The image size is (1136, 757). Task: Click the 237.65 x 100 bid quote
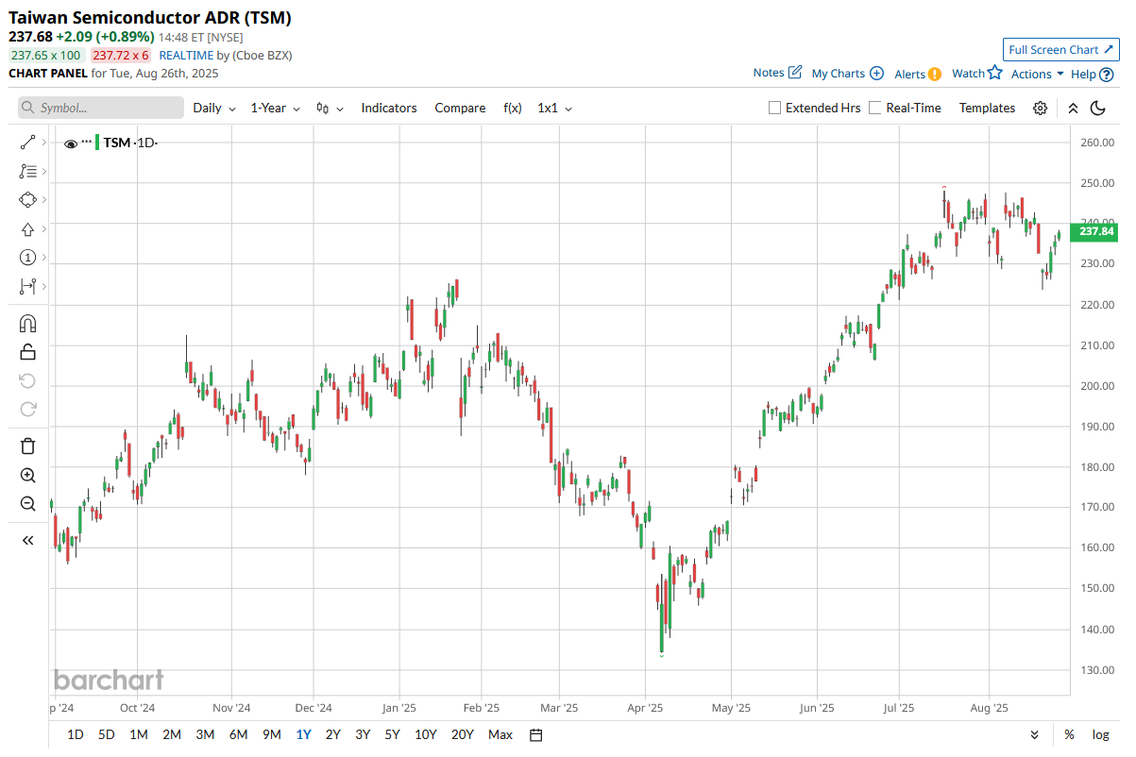(46, 55)
